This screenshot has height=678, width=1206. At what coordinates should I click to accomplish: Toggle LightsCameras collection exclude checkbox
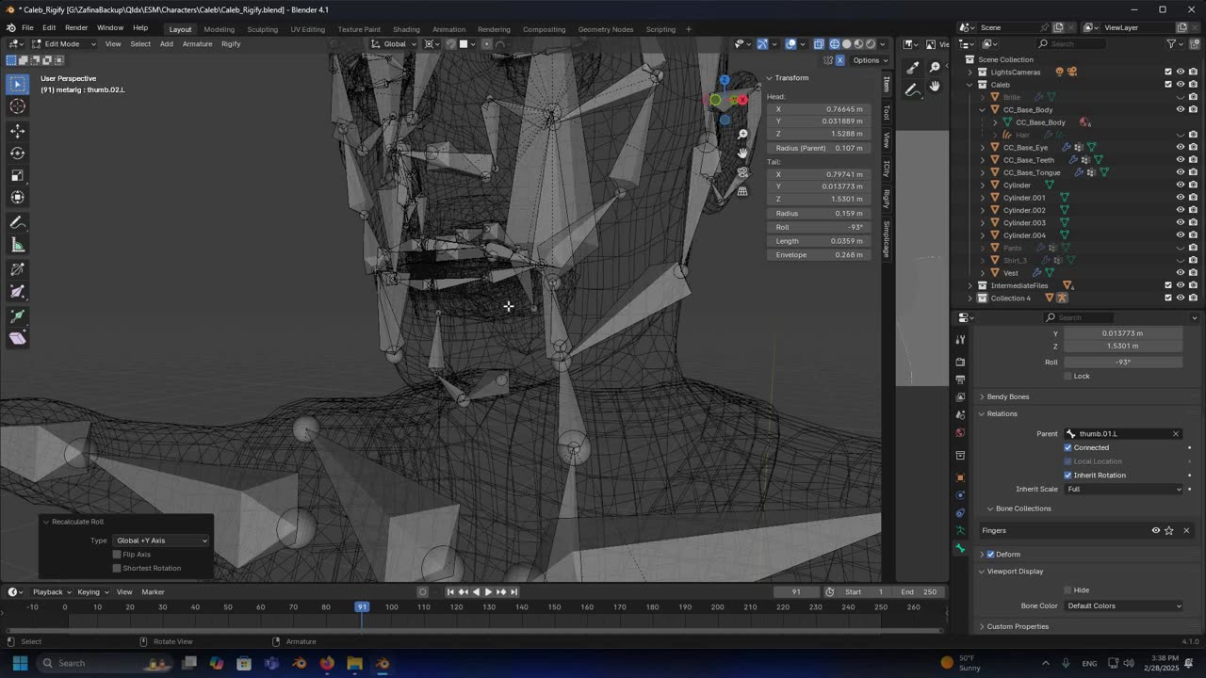[x=1168, y=72]
